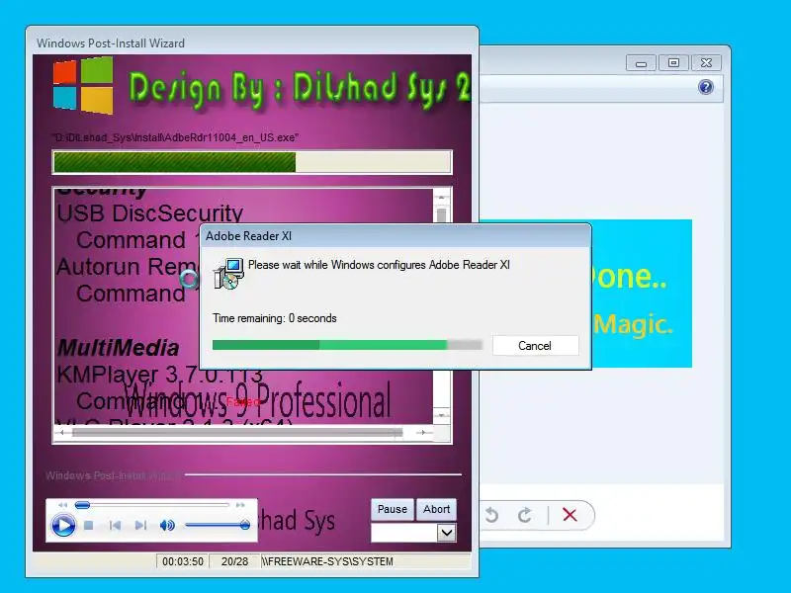Screen dimensions: 791x593
Task: Click the up arrow of the install list scrollbar
Action: (441, 197)
